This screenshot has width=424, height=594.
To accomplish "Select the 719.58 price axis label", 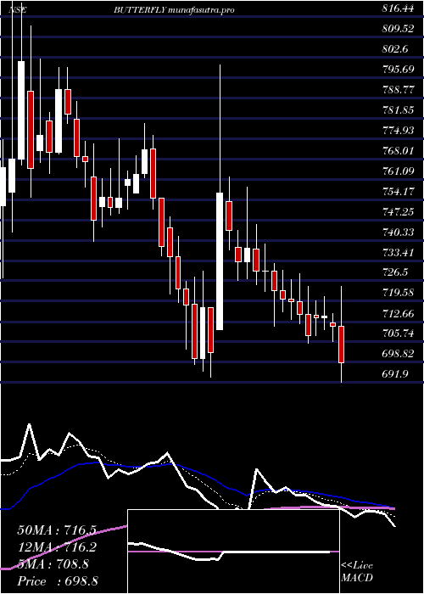I will coord(398,293).
